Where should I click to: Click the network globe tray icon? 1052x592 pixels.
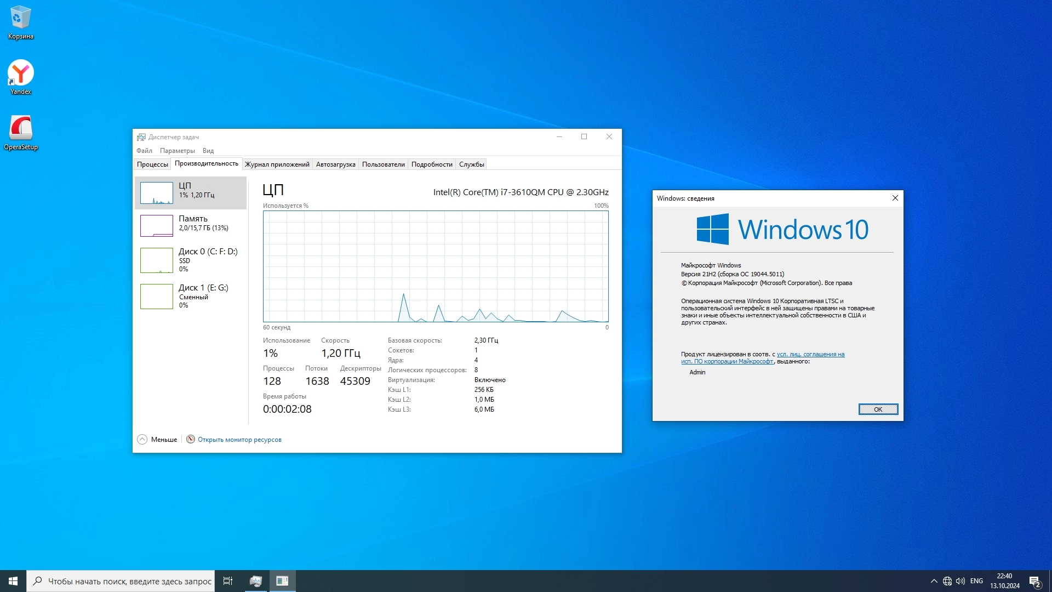click(947, 581)
